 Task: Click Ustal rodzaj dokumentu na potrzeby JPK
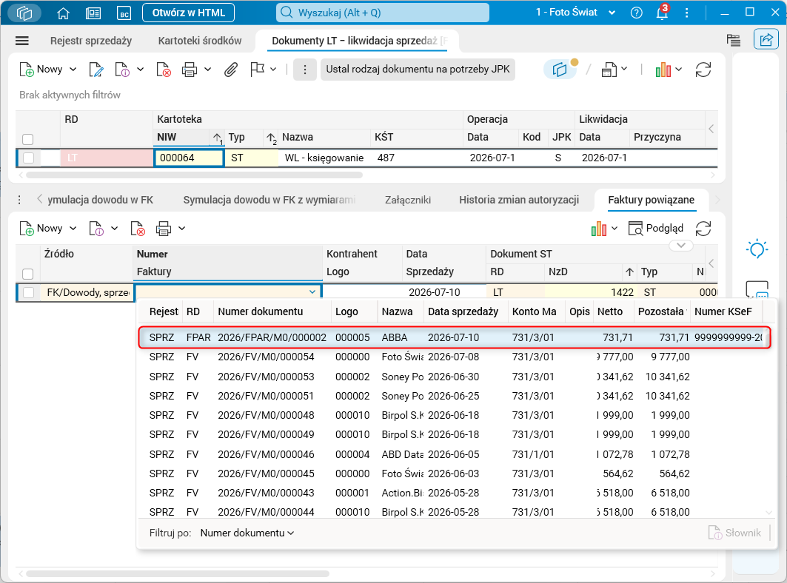[418, 70]
